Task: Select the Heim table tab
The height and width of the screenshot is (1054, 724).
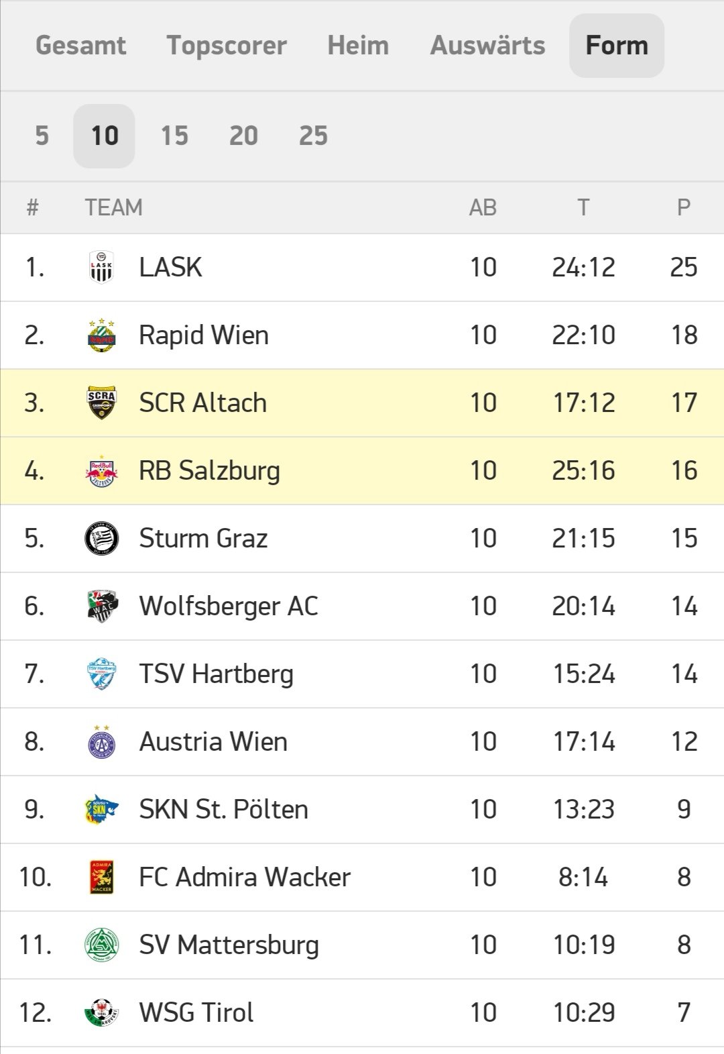Action: tap(358, 46)
